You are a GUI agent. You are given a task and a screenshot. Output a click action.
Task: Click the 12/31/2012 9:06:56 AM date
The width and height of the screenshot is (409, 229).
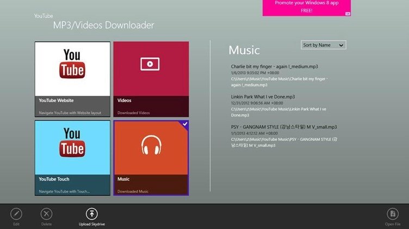coord(257,103)
